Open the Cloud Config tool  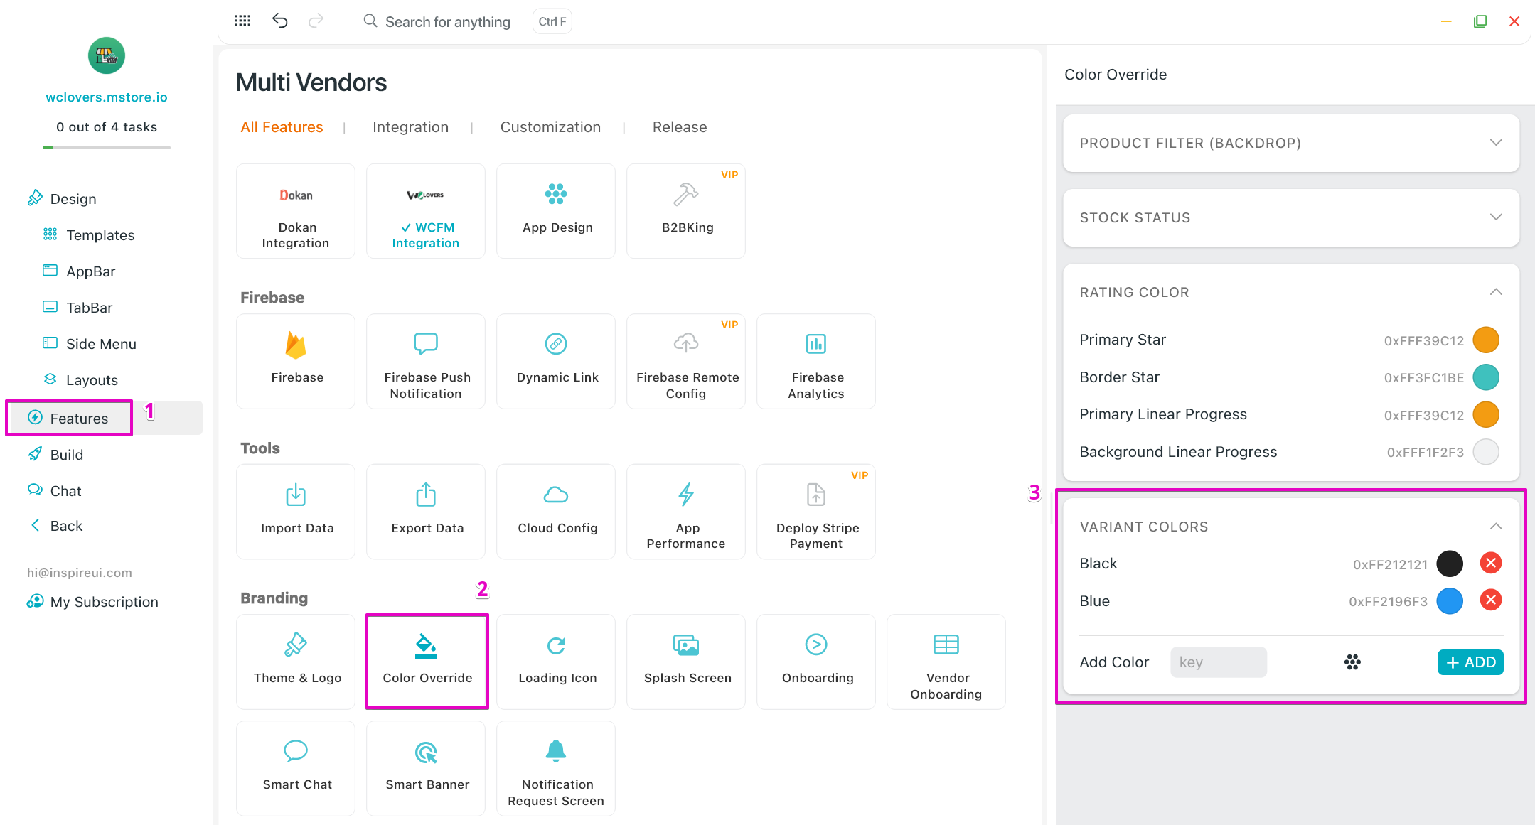pyautogui.click(x=556, y=511)
